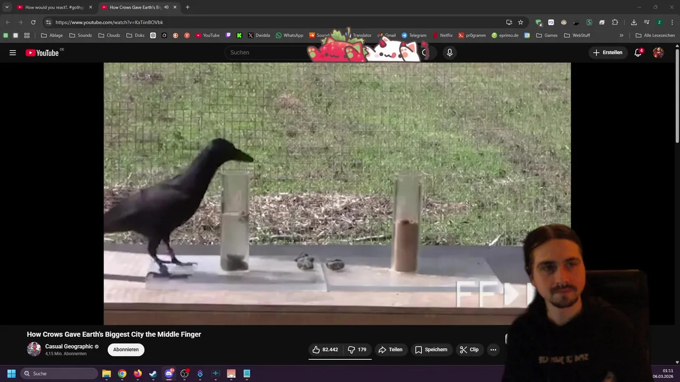Open the Casual Geographic channel avatar

[x=34, y=349]
